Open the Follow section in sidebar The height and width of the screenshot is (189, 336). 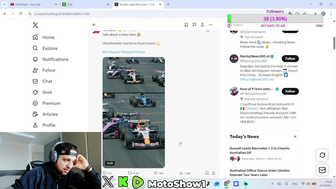(44, 70)
